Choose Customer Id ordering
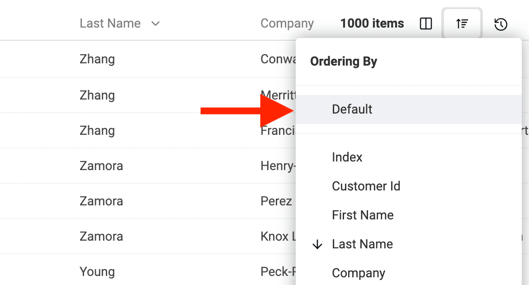The image size is (529, 285). [366, 186]
